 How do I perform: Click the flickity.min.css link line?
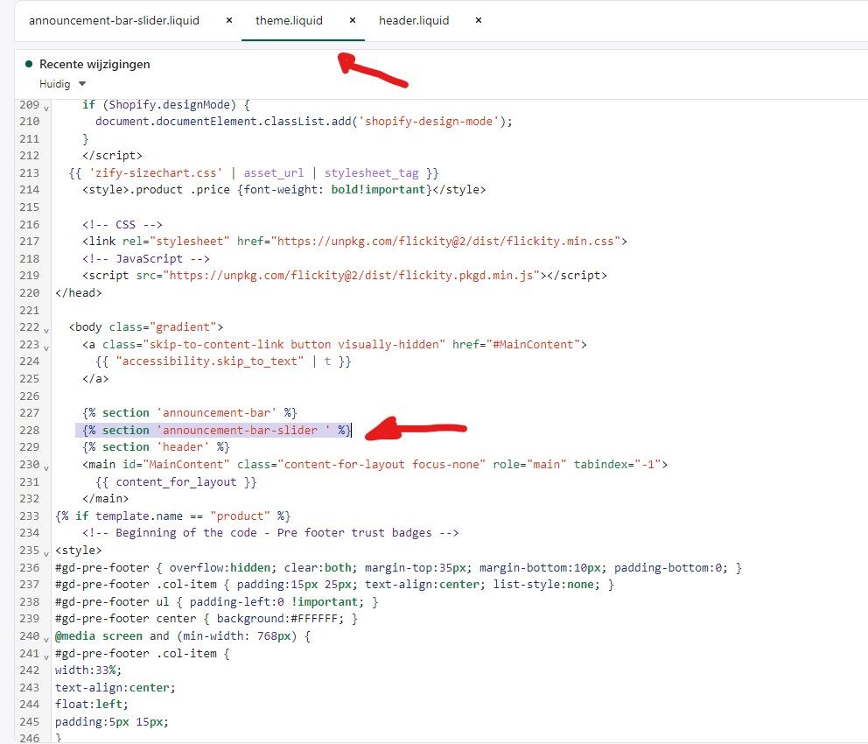355,242
